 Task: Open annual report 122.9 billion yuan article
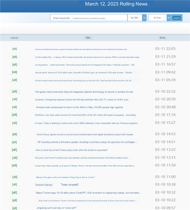pos(84,72)
